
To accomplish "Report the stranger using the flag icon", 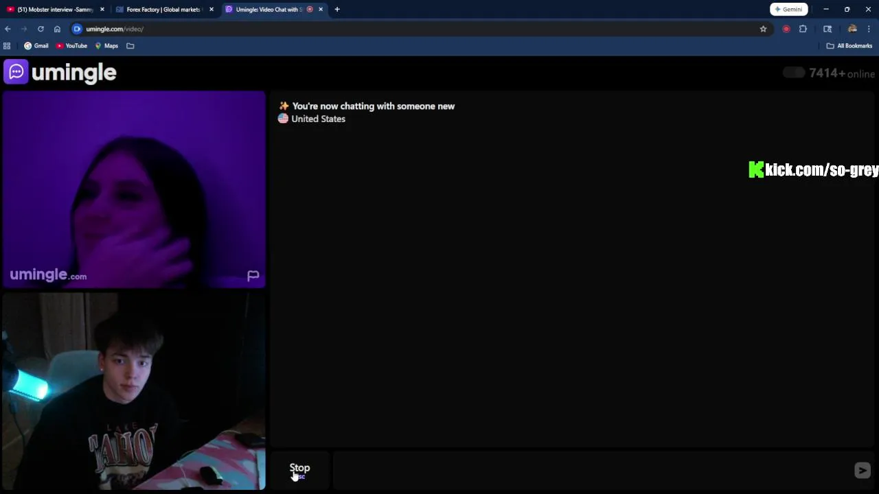I will 253,276.
